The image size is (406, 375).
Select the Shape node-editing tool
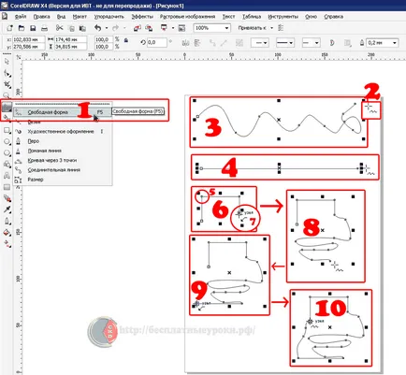pyautogui.click(x=7, y=73)
